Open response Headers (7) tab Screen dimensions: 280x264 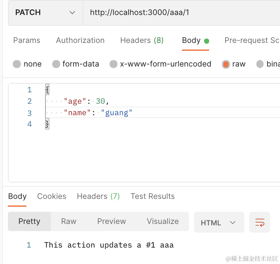click(x=98, y=196)
